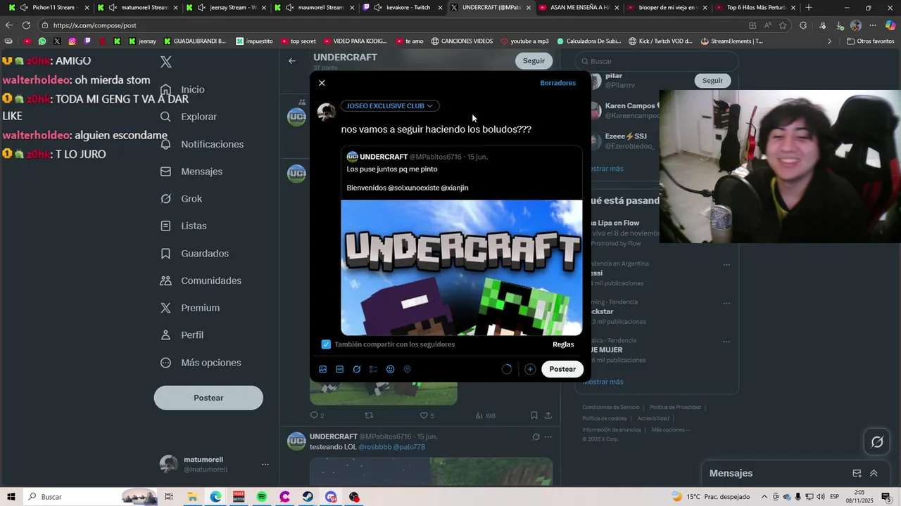This screenshot has width=901, height=506.
Task: Open Explorar in the sidebar
Action: (x=189, y=117)
